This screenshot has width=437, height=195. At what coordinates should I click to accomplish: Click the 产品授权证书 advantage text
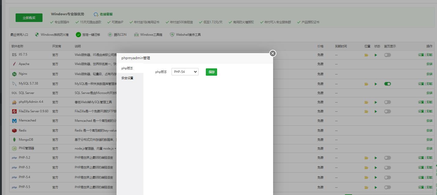[x=310, y=22]
